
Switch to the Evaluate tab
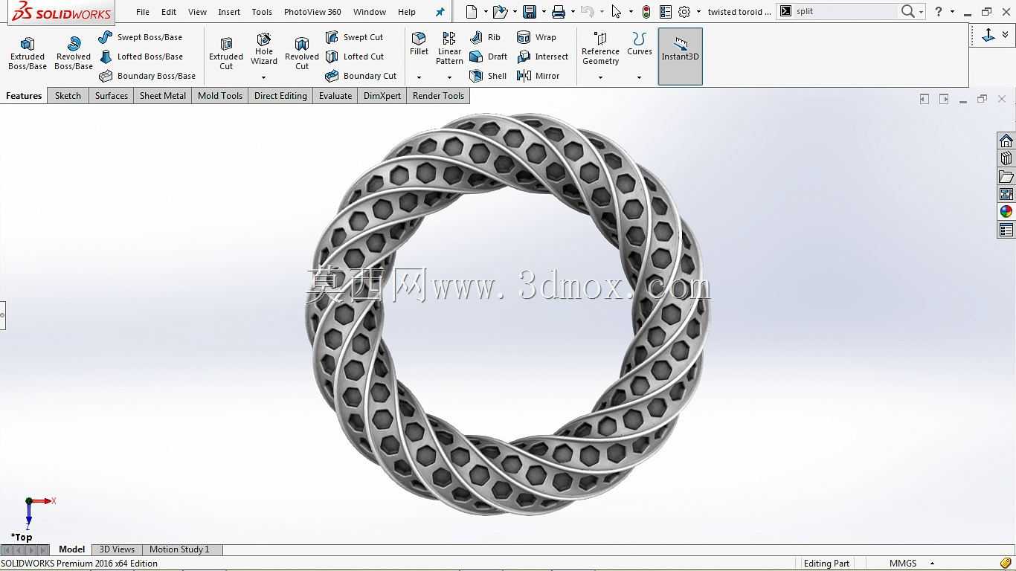[335, 96]
